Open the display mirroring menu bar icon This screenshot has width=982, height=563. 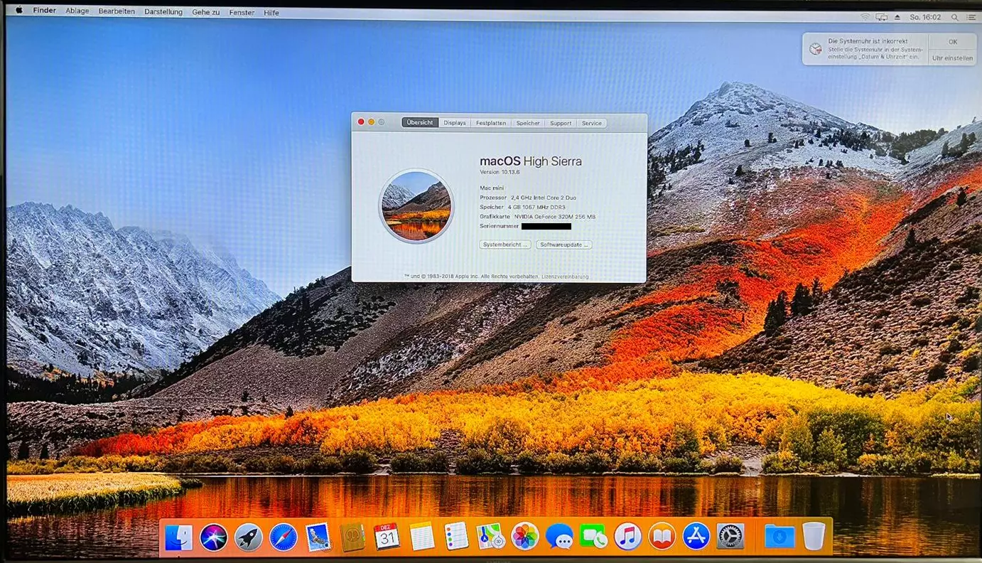pos(882,16)
